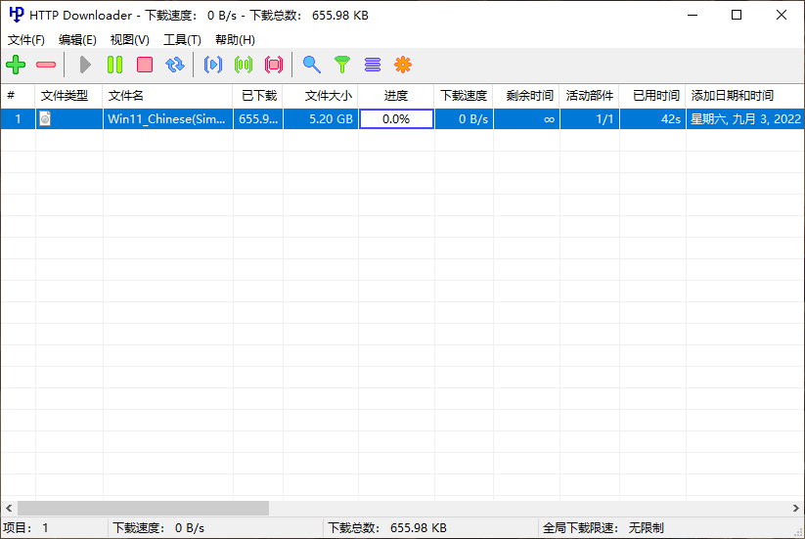805x539 pixels.
Task: Click the 42s elapsed time cell
Action: [x=653, y=119]
